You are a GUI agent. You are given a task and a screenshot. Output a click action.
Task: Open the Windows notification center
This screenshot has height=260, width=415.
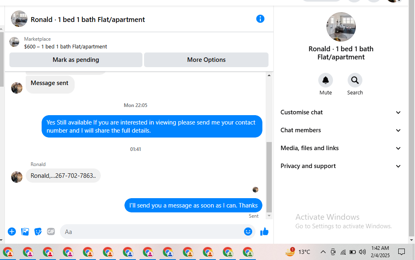(402, 252)
